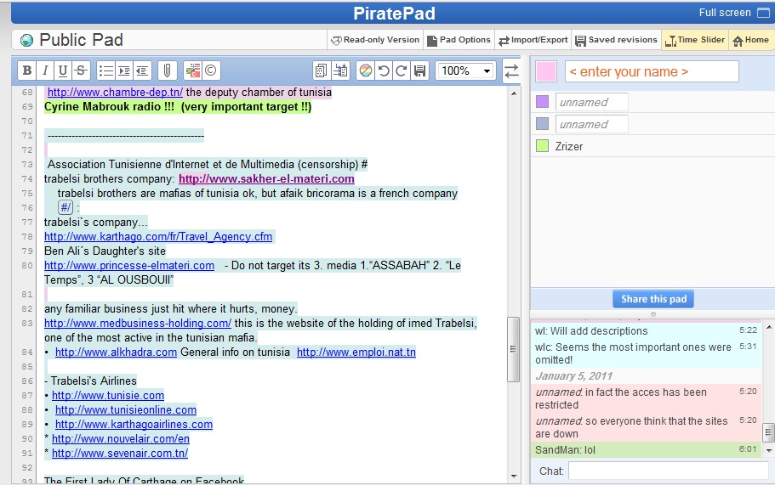Open the Time Slider tab
Viewport: 775px width, 485px height.
[x=694, y=40]
